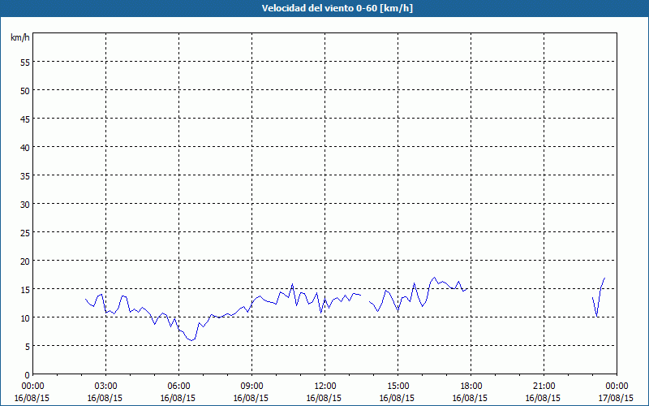The image size is (649, 406).
Task: Click the final blue line segment after 21:00
Action: click(599, 298)
